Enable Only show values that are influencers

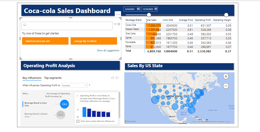point(78,121)
